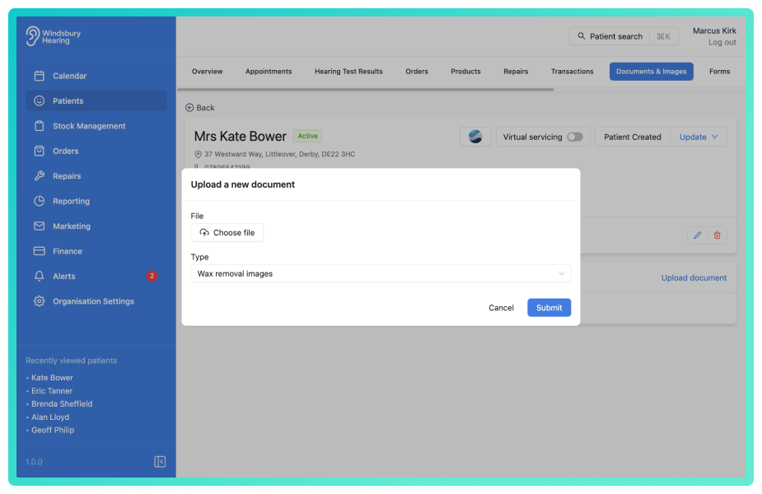Click the Upload document link
The height and width of the screenshot is (494, 762).
(694, 277)
